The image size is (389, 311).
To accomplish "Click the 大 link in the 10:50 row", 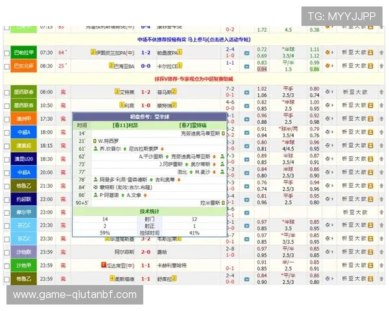I will pos(357,106).
